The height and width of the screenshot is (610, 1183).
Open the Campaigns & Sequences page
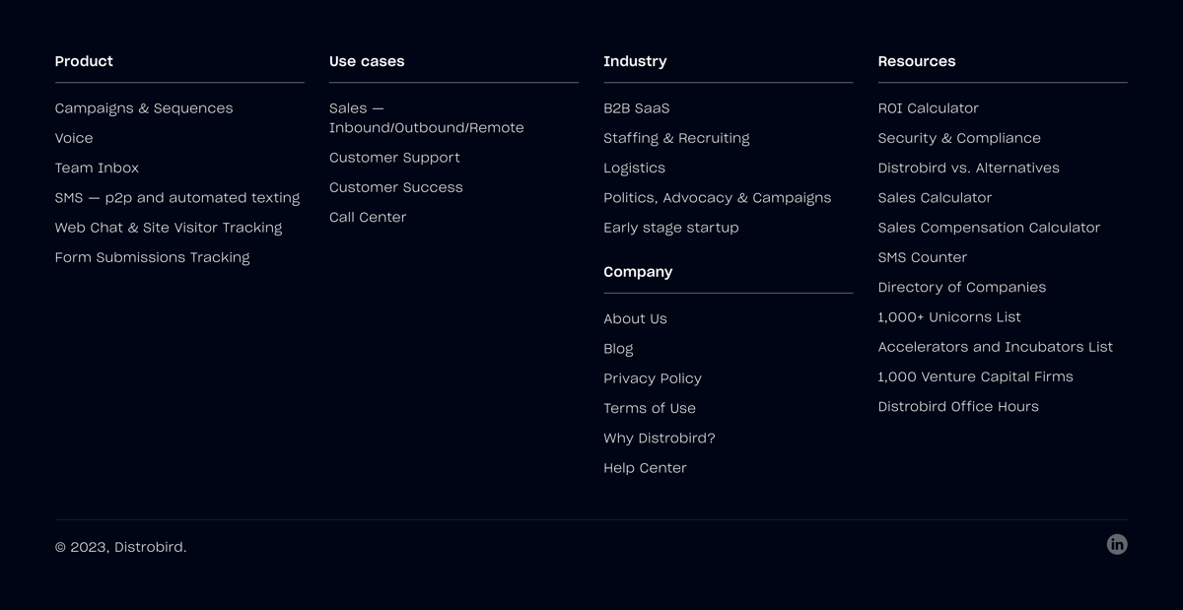point(144,108)
